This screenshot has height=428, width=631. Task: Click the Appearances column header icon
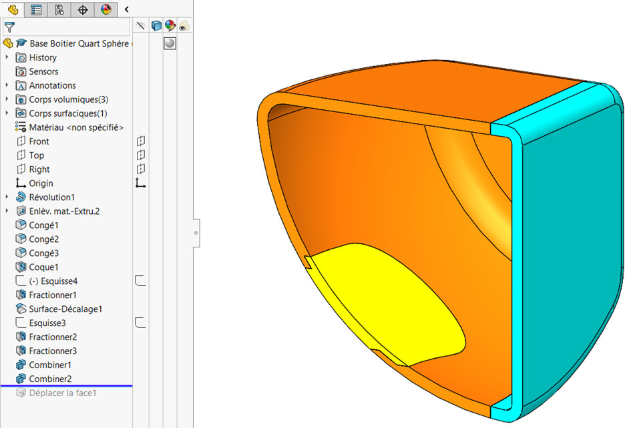(170, 26)
